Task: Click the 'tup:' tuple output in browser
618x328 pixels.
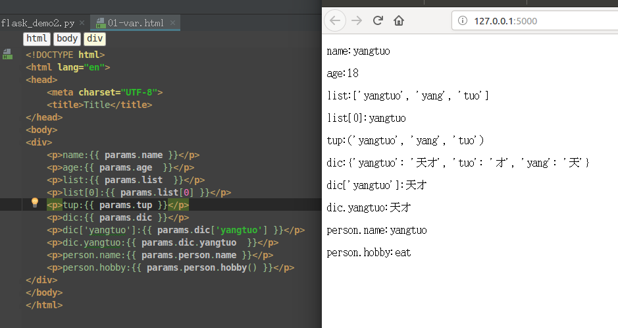Action: click(x=405, y=141)
